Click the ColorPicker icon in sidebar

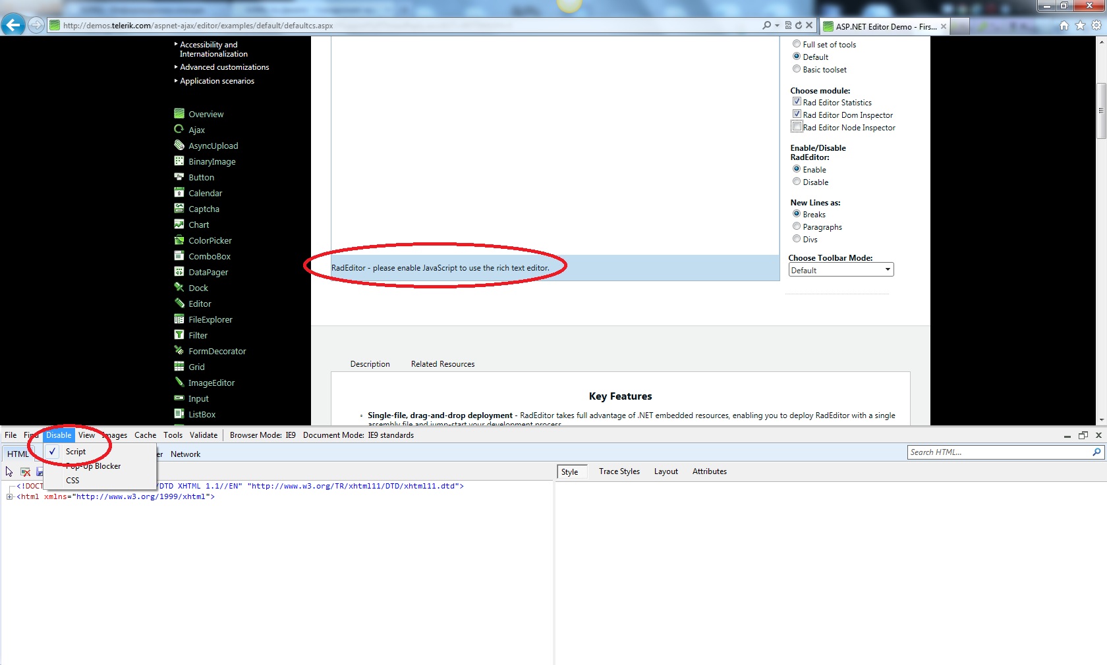pyautogui.click(x=179, y=240)
